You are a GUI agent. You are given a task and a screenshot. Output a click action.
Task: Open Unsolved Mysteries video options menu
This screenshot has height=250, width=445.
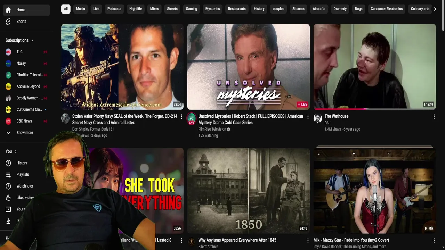pos(308,117)
